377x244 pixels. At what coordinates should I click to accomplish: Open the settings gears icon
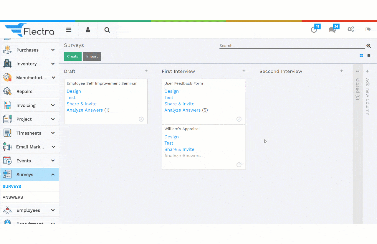[x=350, y=29]
